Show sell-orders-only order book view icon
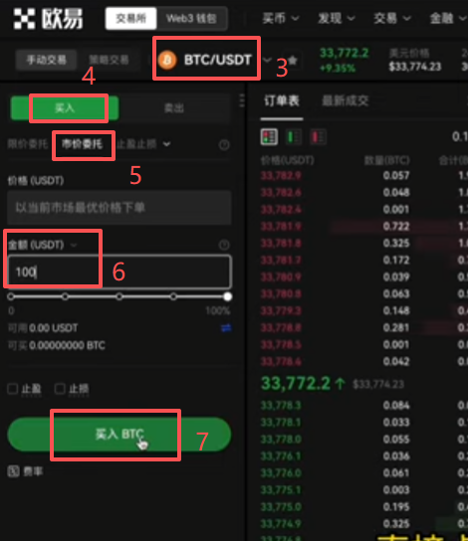This screenshot has width=468, height=541. pos(318,137)
